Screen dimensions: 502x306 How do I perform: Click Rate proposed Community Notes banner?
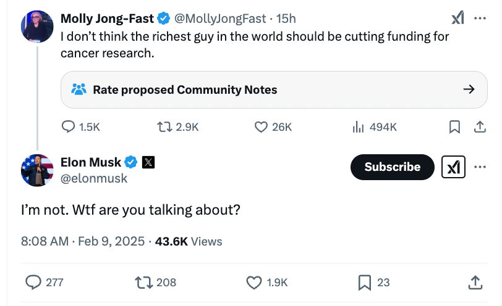pos(274,89)
